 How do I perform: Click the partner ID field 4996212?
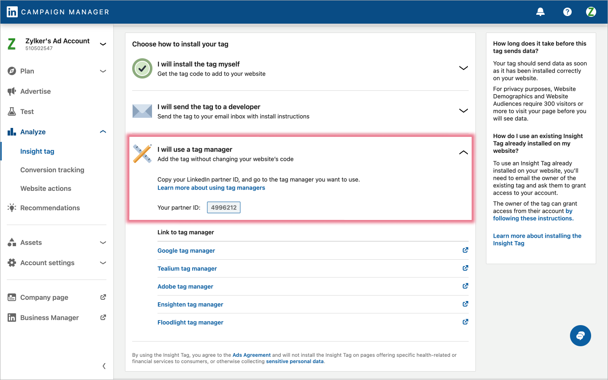coord(224,207)
